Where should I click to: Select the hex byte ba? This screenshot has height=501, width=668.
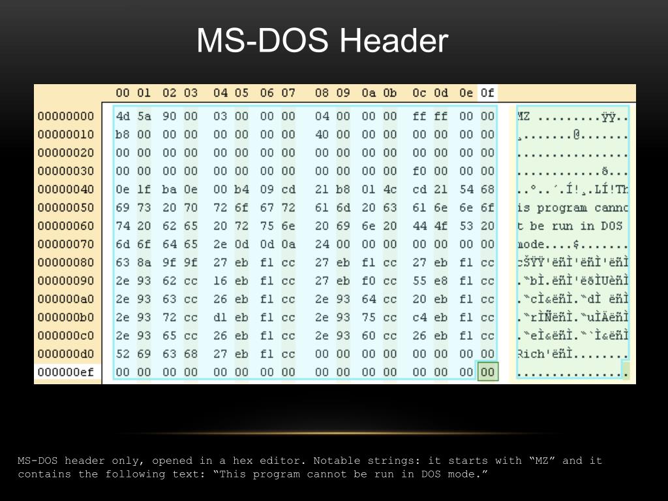[169, 190]
